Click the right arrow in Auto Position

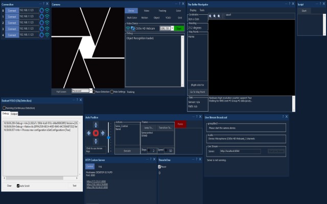pyautogui.click(x=103, y=133)
